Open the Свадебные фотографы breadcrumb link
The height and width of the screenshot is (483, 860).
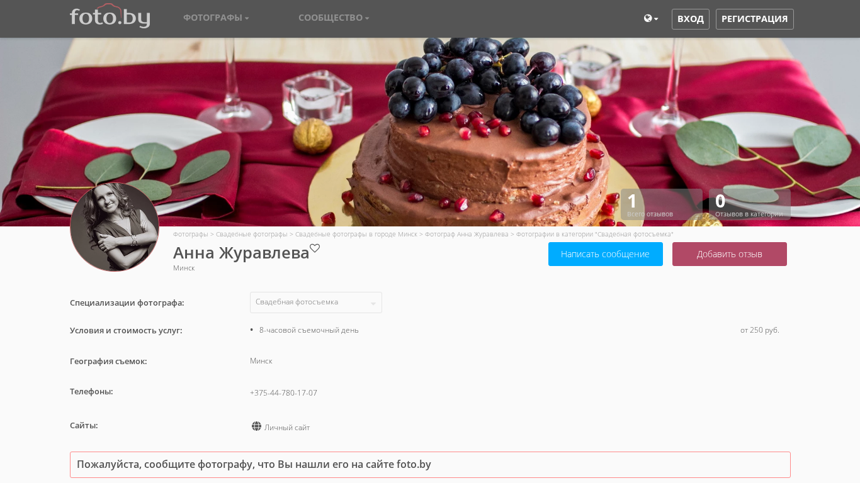(x=251, y=234)
